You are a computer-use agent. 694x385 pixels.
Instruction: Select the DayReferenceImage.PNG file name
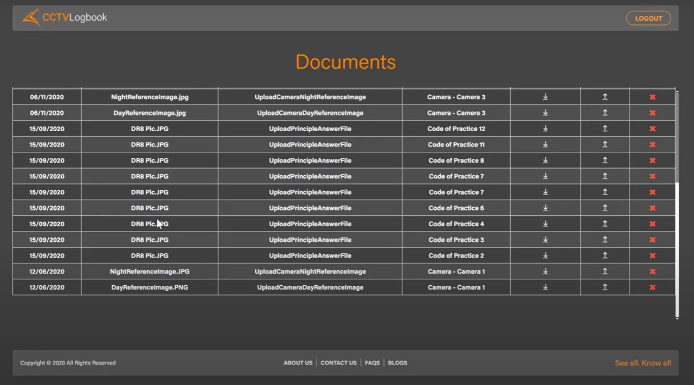150,287
